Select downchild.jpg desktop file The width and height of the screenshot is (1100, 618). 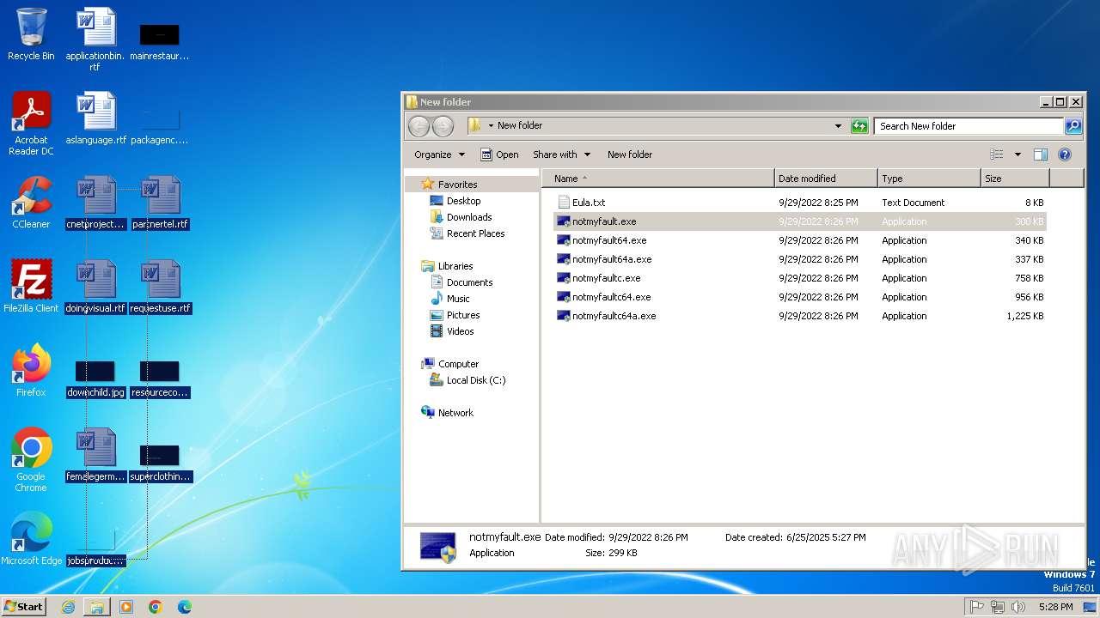(95, 379)
